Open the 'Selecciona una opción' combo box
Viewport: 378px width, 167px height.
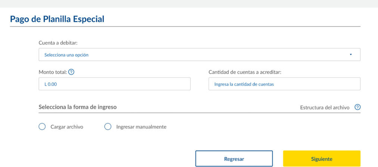coord(199,55)
